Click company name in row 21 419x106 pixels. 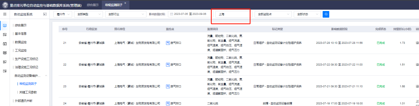tap(137, 43)
